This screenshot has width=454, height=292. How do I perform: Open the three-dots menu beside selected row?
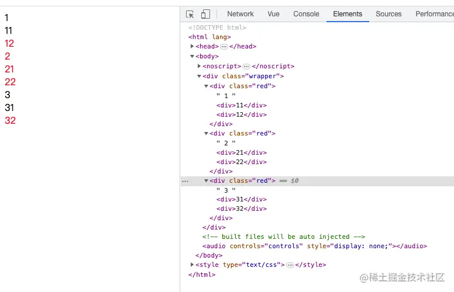pos(185,182)
